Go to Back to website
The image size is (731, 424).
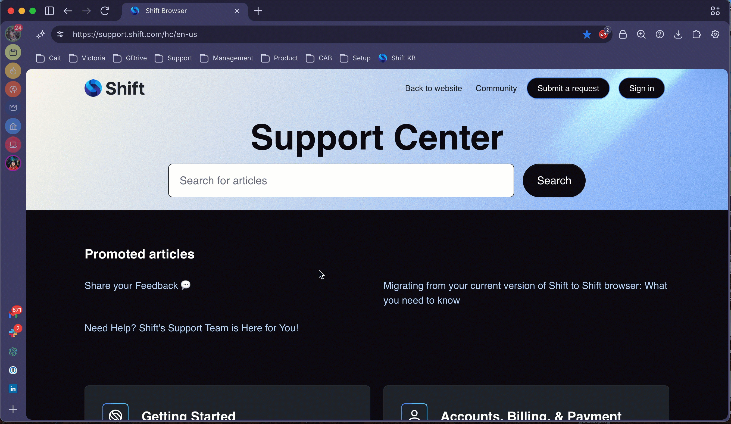pos(433,88)
